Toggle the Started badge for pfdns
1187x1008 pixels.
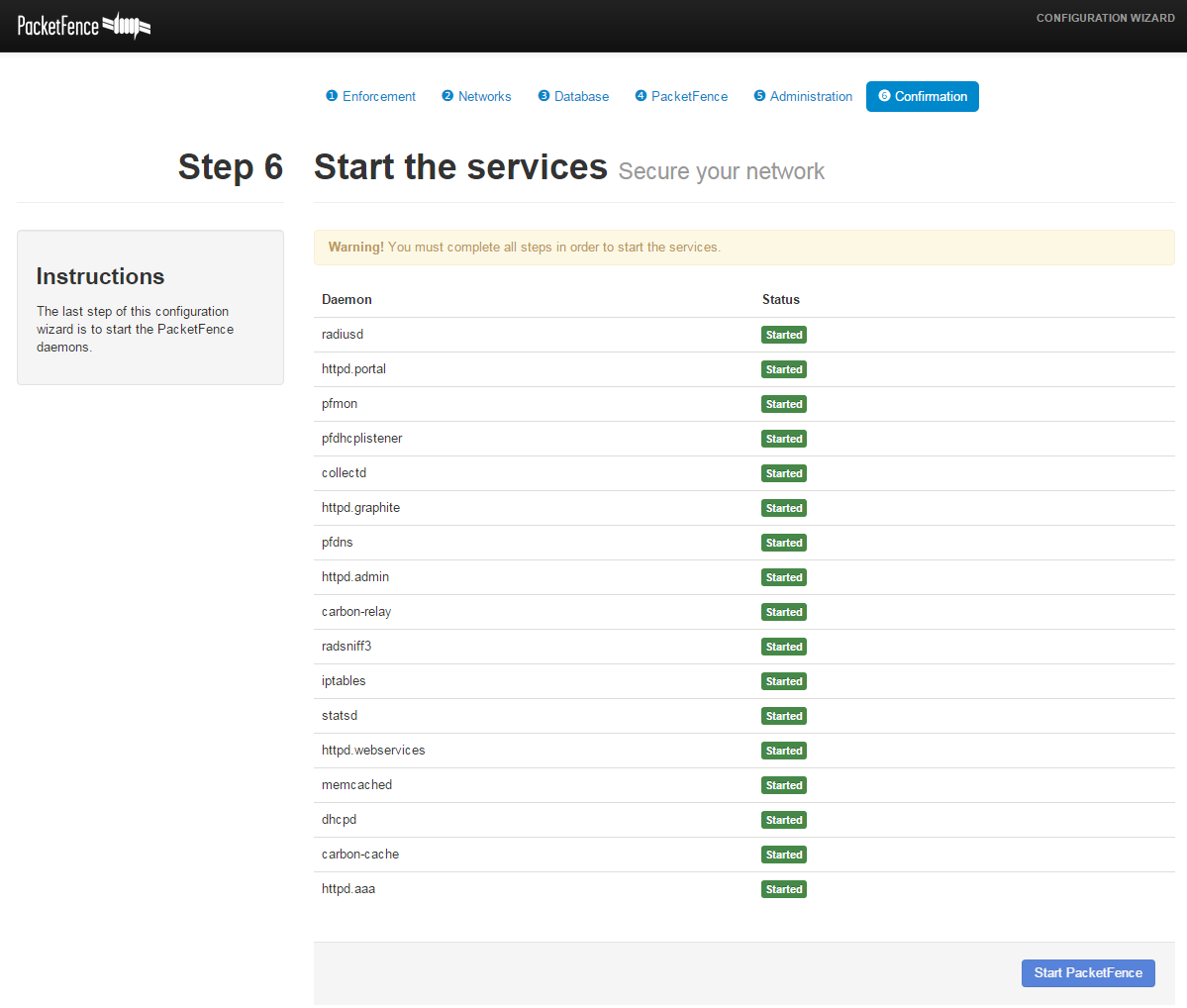click(783, 543)
